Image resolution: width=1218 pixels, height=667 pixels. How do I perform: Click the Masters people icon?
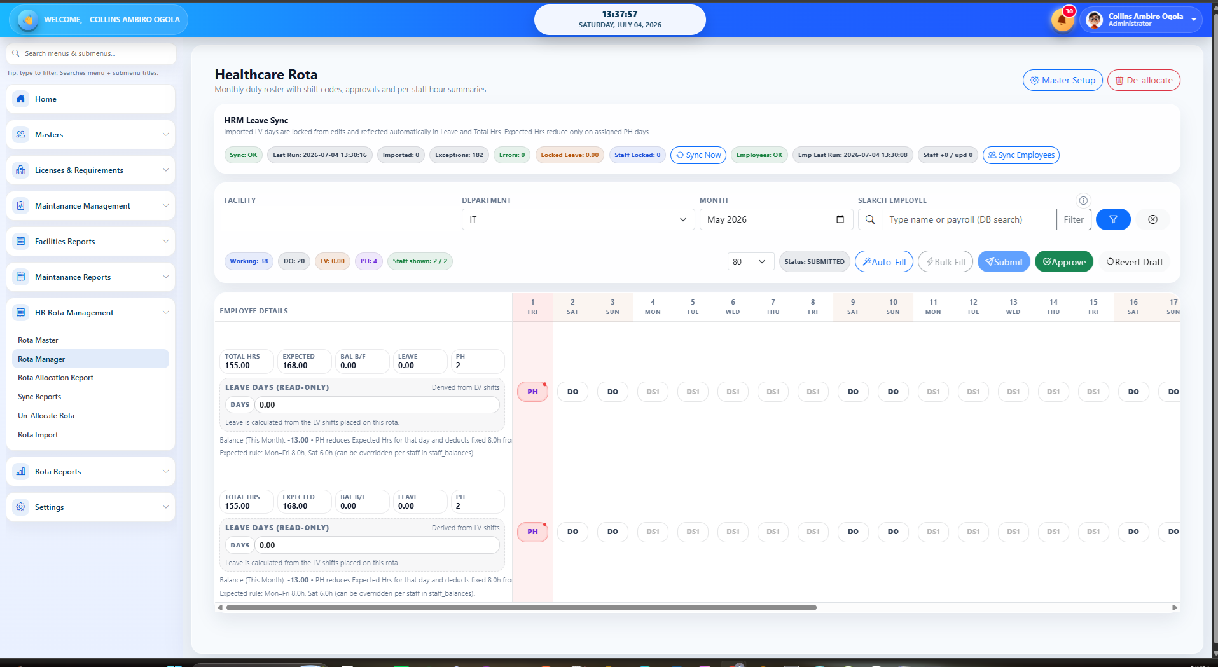click(x=21, y=134)
